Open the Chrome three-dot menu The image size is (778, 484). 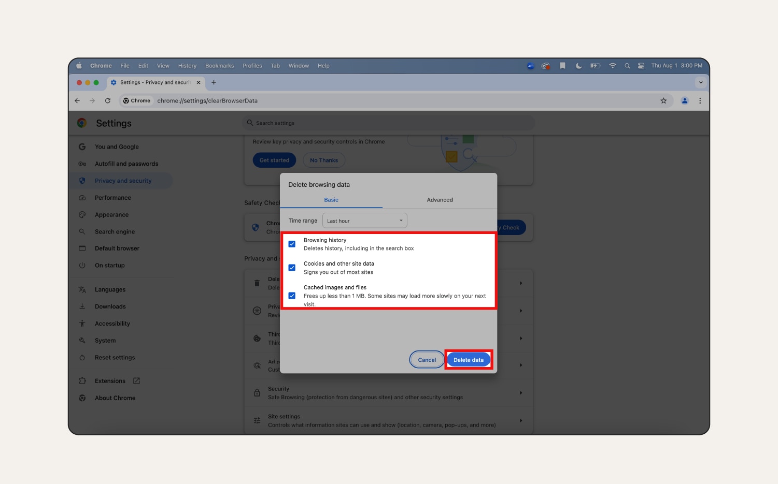(x=700, y=101)
